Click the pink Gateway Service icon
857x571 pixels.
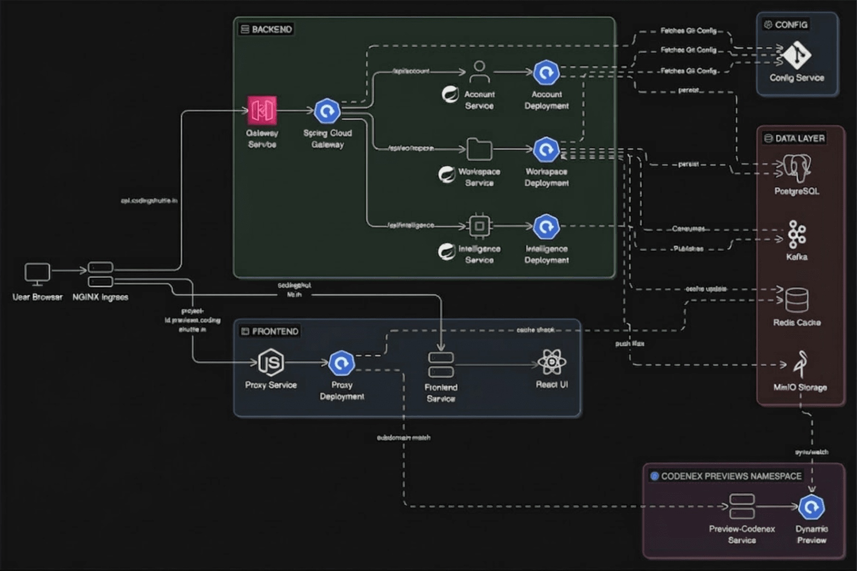pyautogui.click(x=262, y=111)
